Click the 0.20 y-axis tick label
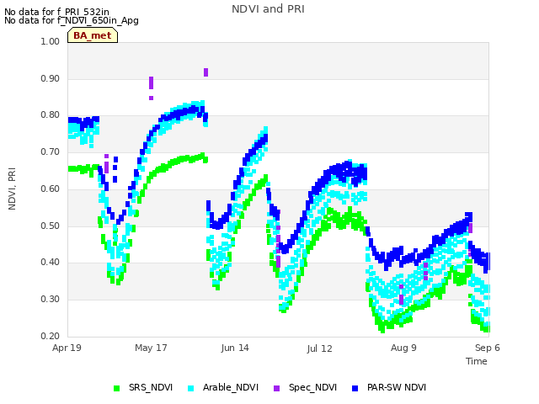The width and height of the screenshot is (539, 404). (51, 336)
